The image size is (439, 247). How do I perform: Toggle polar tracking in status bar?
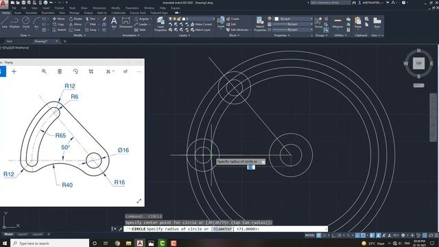(x=340, y=235)
